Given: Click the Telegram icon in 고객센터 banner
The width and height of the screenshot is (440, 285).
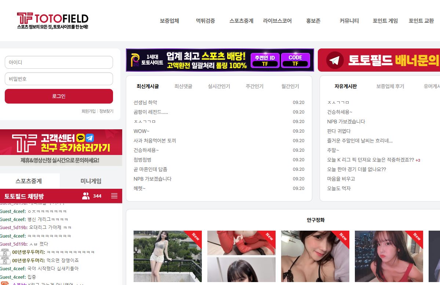Looking at the screenshot, I should [x=90, y=138].
